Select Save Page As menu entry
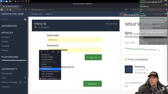The height and width of the screenshot is (94, 168). pos(50,55)
